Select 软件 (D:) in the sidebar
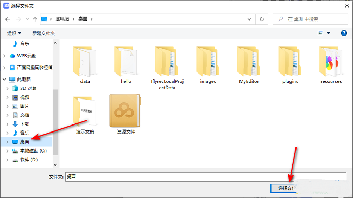This screenshot has height=198, width=353. (25, 160)
